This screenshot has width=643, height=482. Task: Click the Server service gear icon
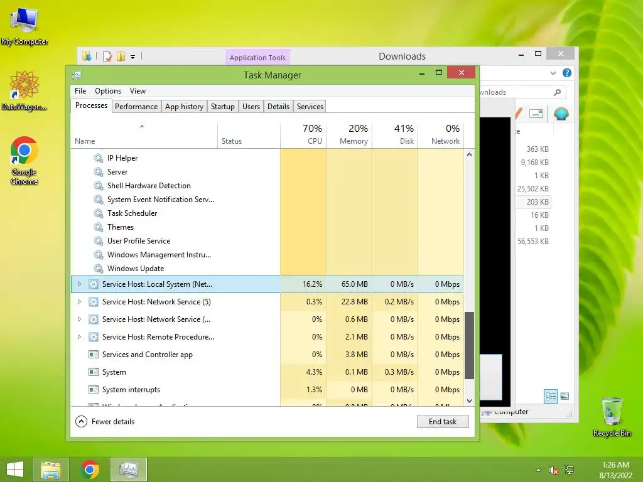pyautogui.click(x=98, y=172)
